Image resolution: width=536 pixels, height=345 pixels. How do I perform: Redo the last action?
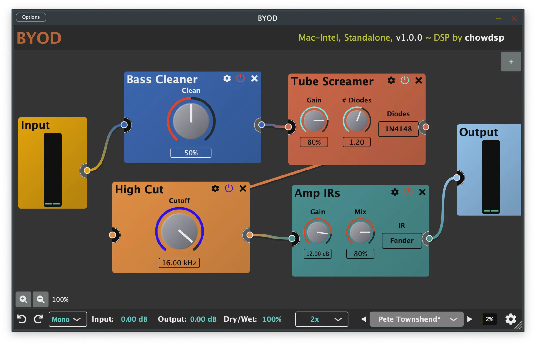coord(38,319)
